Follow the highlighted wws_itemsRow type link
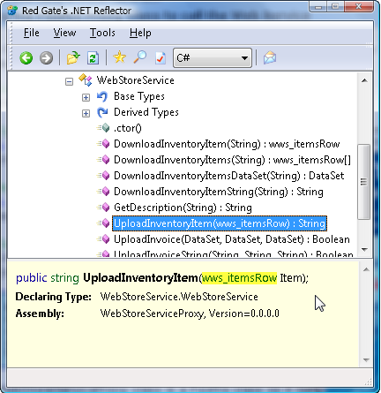 point(239,278)
